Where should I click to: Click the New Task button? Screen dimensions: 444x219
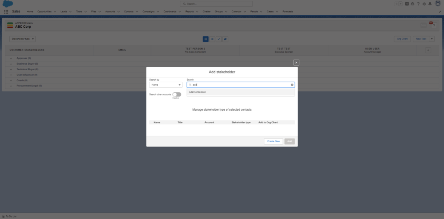[421, 39]
